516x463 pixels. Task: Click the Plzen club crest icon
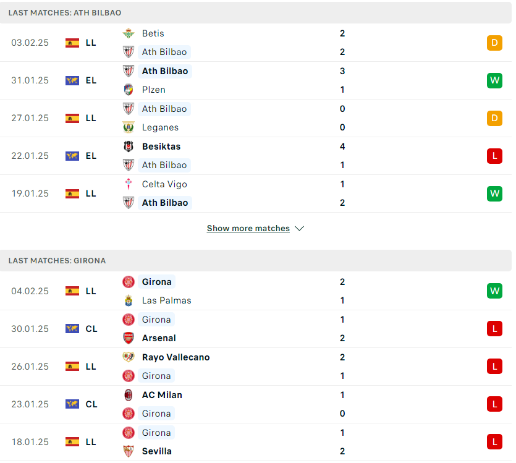pyautogui.click(x=129, y=90)
